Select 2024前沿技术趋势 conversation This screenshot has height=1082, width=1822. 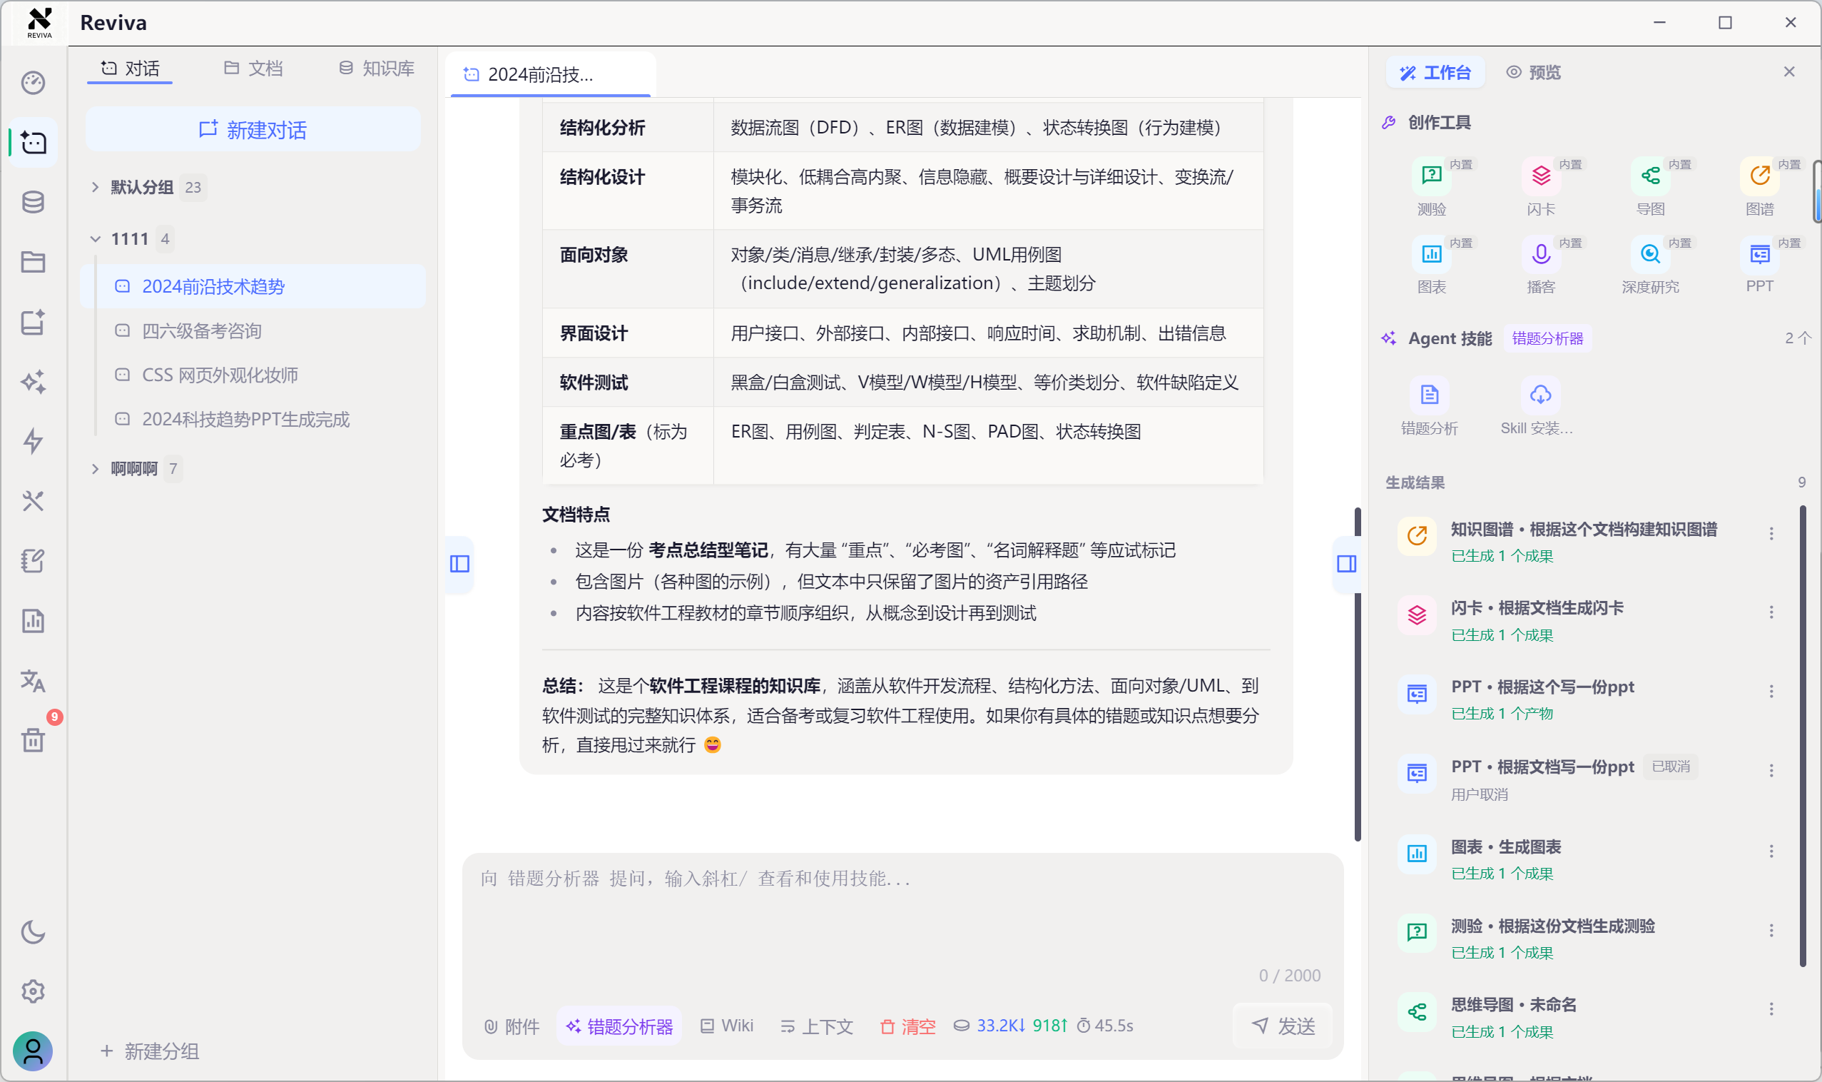pos(253,286)
